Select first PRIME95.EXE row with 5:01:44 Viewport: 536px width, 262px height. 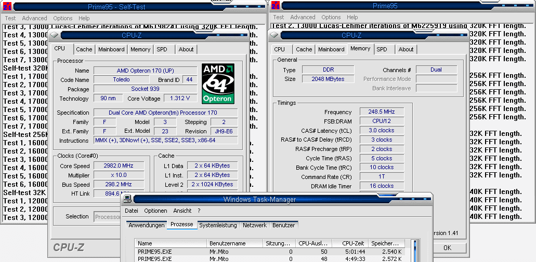coord(270,252)
